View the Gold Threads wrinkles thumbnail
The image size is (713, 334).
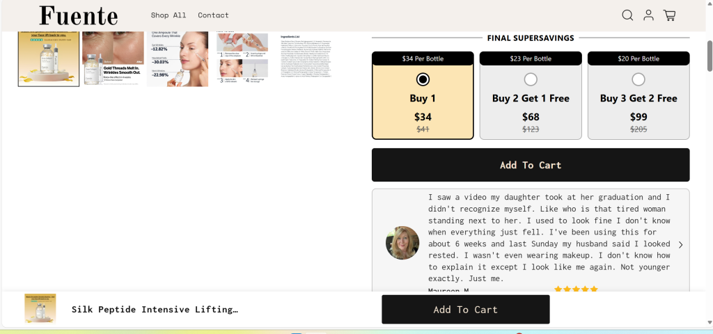[x=113, y=58]
